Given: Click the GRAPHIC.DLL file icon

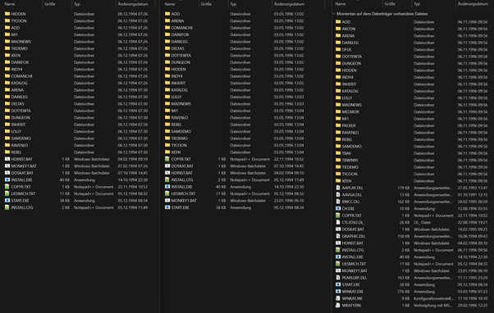Looking at the screenshot, I should [x=338, y=236].
